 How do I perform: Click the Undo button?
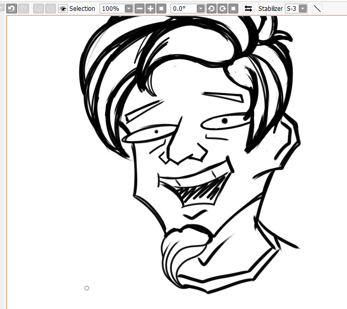click(x=11, y=9)
